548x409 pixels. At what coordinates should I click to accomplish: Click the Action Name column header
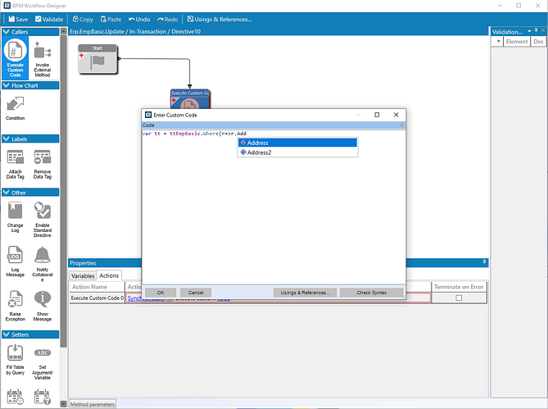(97, 287)
